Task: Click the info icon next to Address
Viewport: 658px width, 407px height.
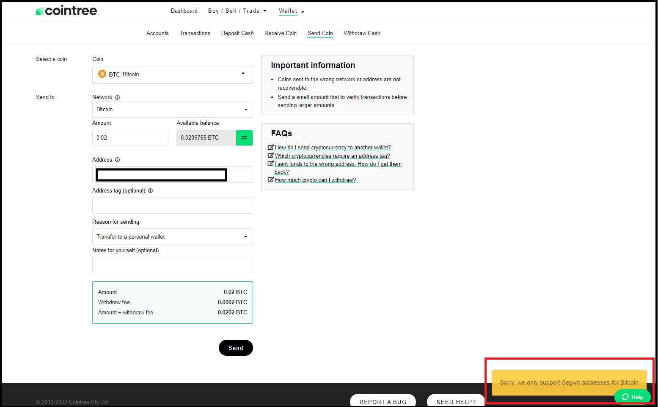Action: [118, 160]
